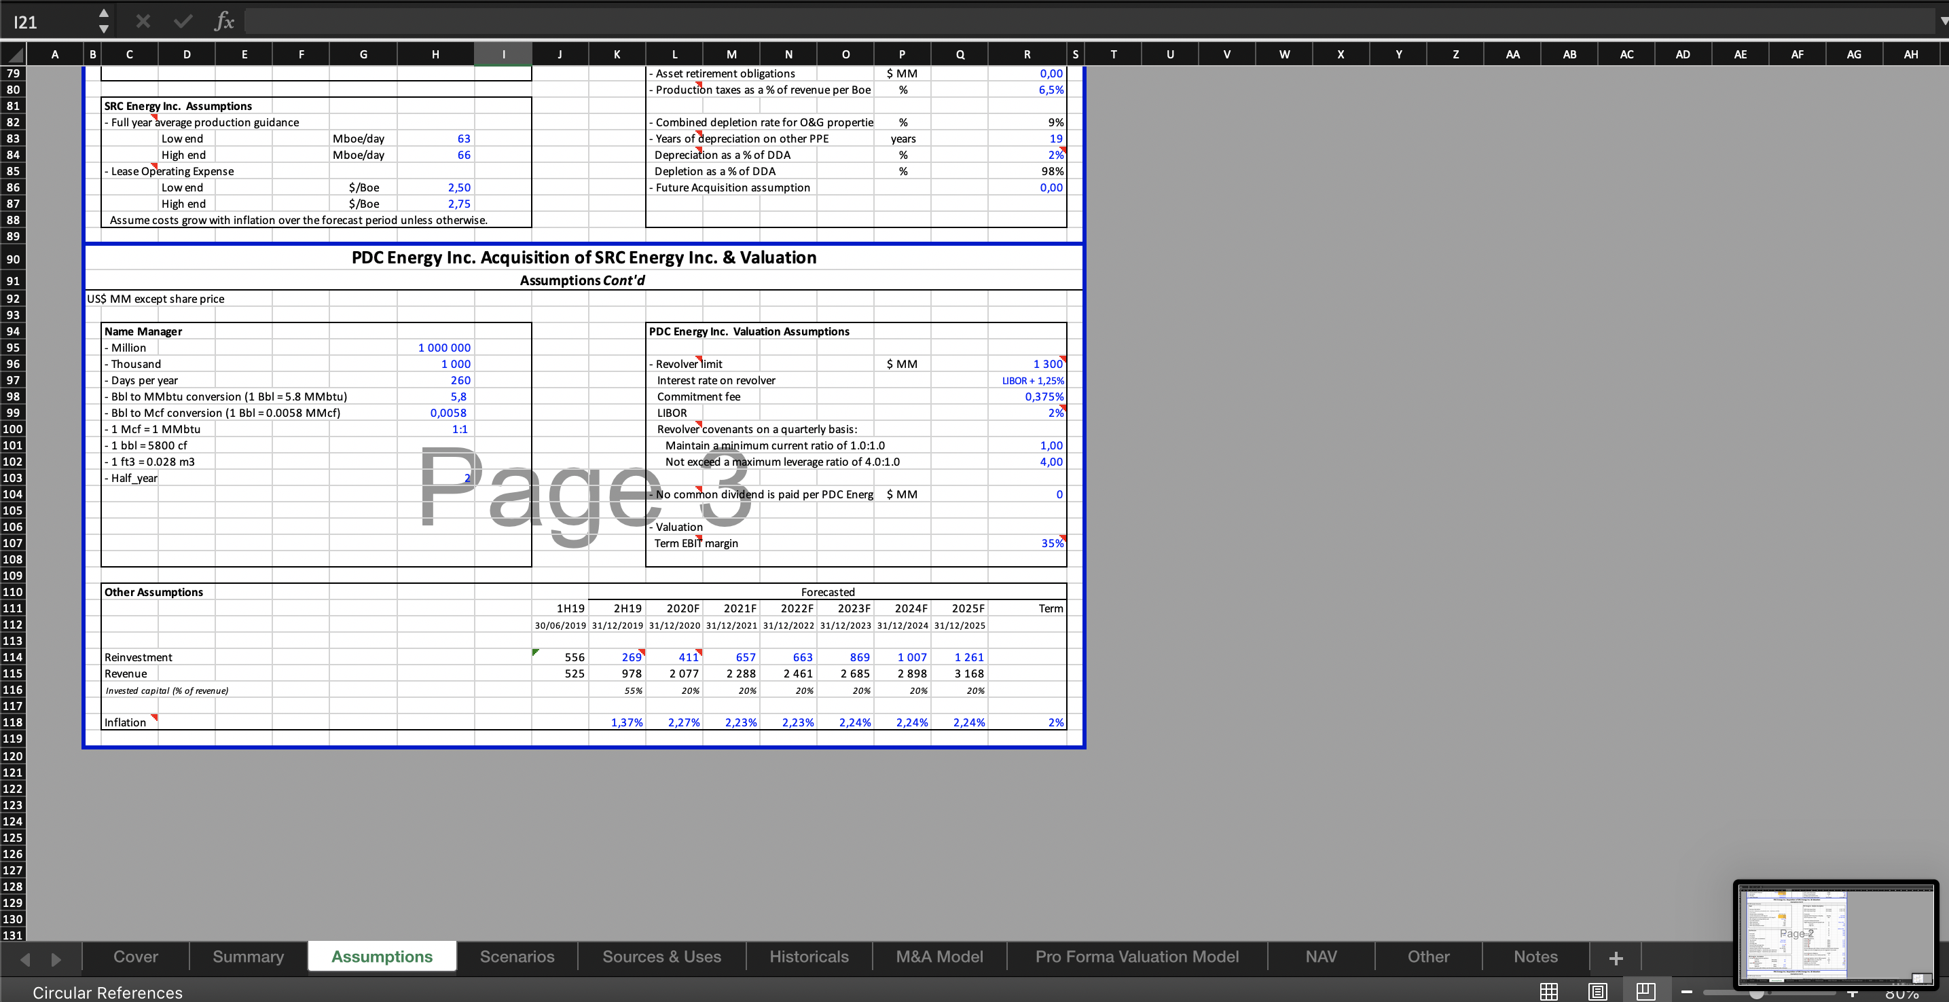1949x1002 pixels.
Task: Click Circular References in status bar
Action: click(107, 992)
